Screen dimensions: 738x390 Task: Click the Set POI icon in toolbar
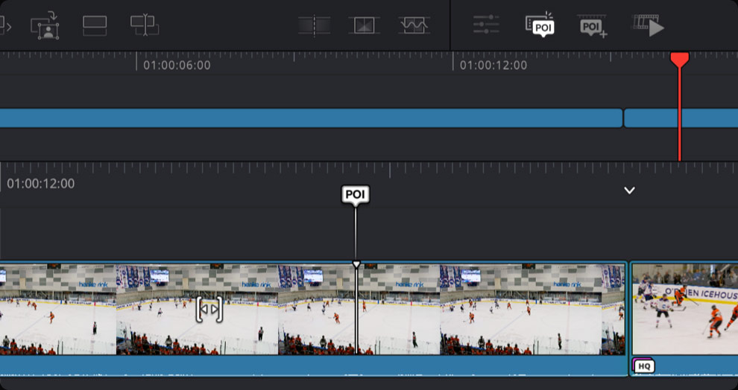[x=539, y=25]
